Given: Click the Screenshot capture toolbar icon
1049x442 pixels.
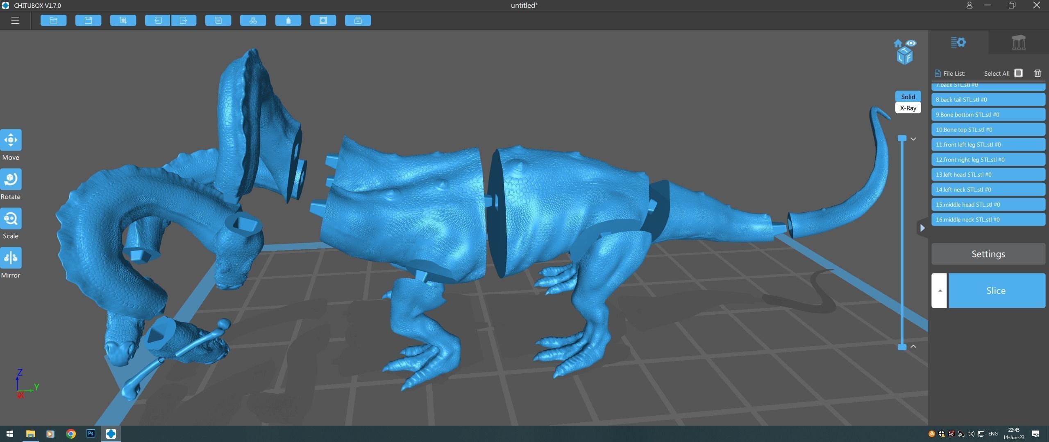Looking at the screenshot, I should (x=123, y=20).
